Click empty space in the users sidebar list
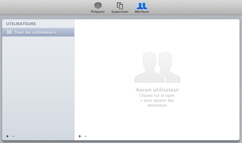This screenshot has height=143, width=242. 38,86
